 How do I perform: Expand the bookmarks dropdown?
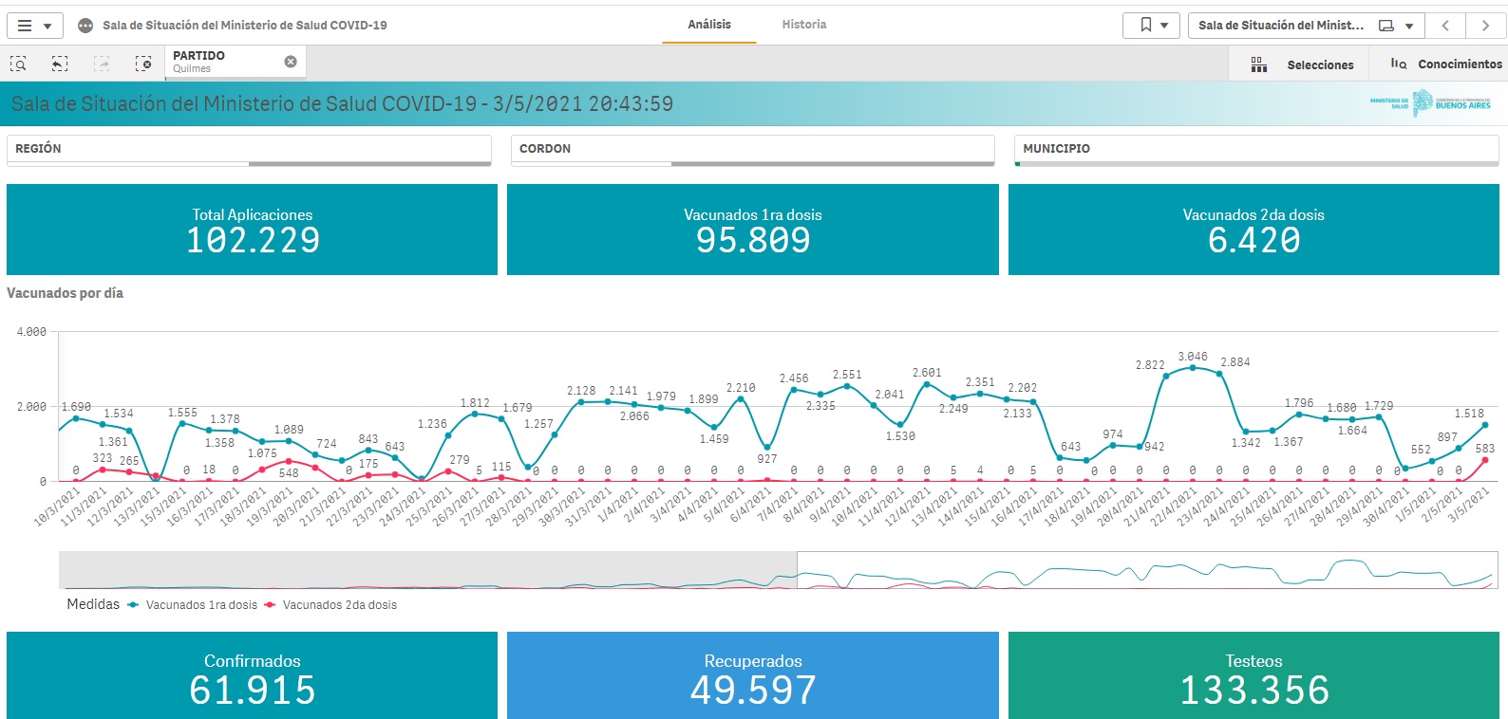[x=1151, y=26]
